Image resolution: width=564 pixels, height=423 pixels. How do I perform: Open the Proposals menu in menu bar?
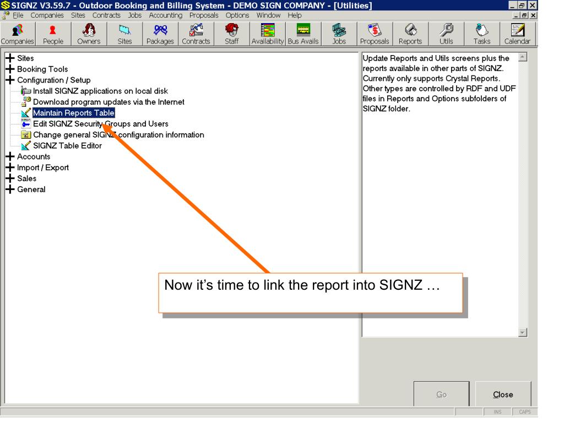[x=204, y=15]
